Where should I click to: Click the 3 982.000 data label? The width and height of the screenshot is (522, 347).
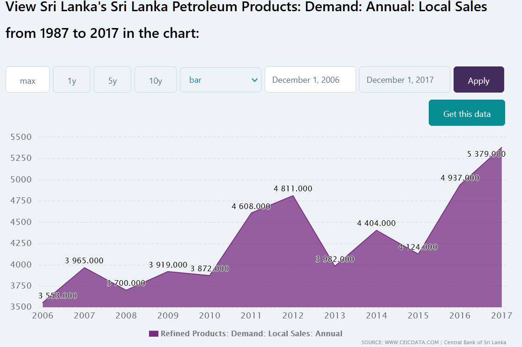(x=335, y=259)
